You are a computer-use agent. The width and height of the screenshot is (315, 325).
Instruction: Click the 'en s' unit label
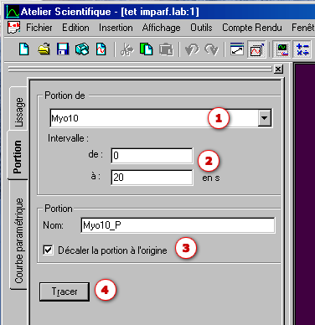[211, 178]
